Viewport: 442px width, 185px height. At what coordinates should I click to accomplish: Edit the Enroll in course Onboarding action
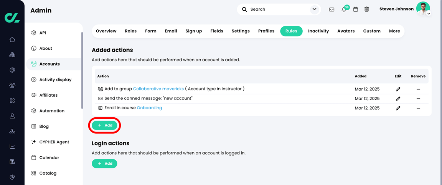pyautogui.click(x=398, y=108)
